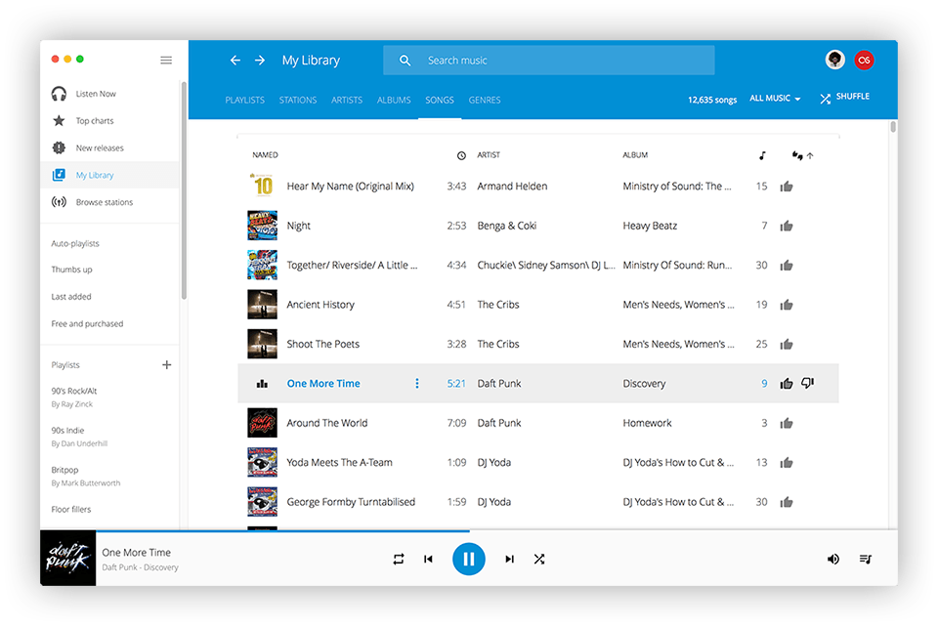This screenshot has width=938, height=626.
Task: Click the search magnifier icon
Action: coord(405,61)
